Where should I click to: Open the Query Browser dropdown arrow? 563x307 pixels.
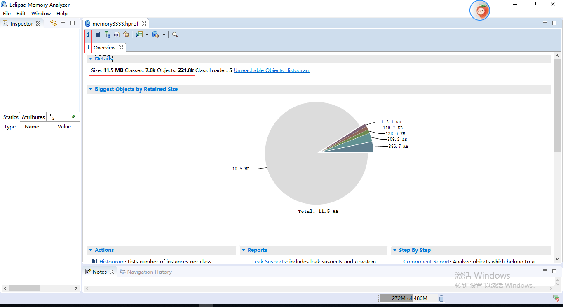[x=163, y=35]
